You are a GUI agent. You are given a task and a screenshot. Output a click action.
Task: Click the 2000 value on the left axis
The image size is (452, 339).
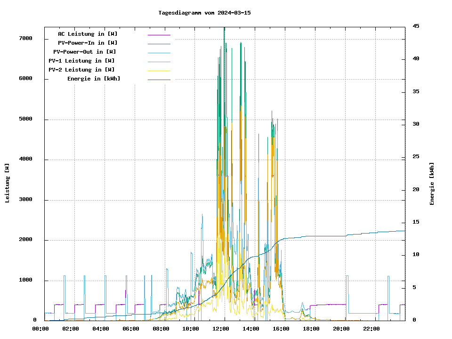(25, 240)
